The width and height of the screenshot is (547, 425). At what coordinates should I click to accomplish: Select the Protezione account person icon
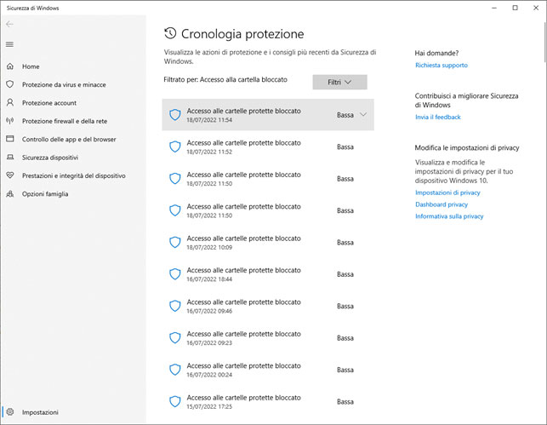click(10, 102)
